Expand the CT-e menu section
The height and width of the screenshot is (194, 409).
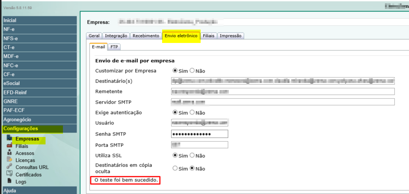[40, 47]
